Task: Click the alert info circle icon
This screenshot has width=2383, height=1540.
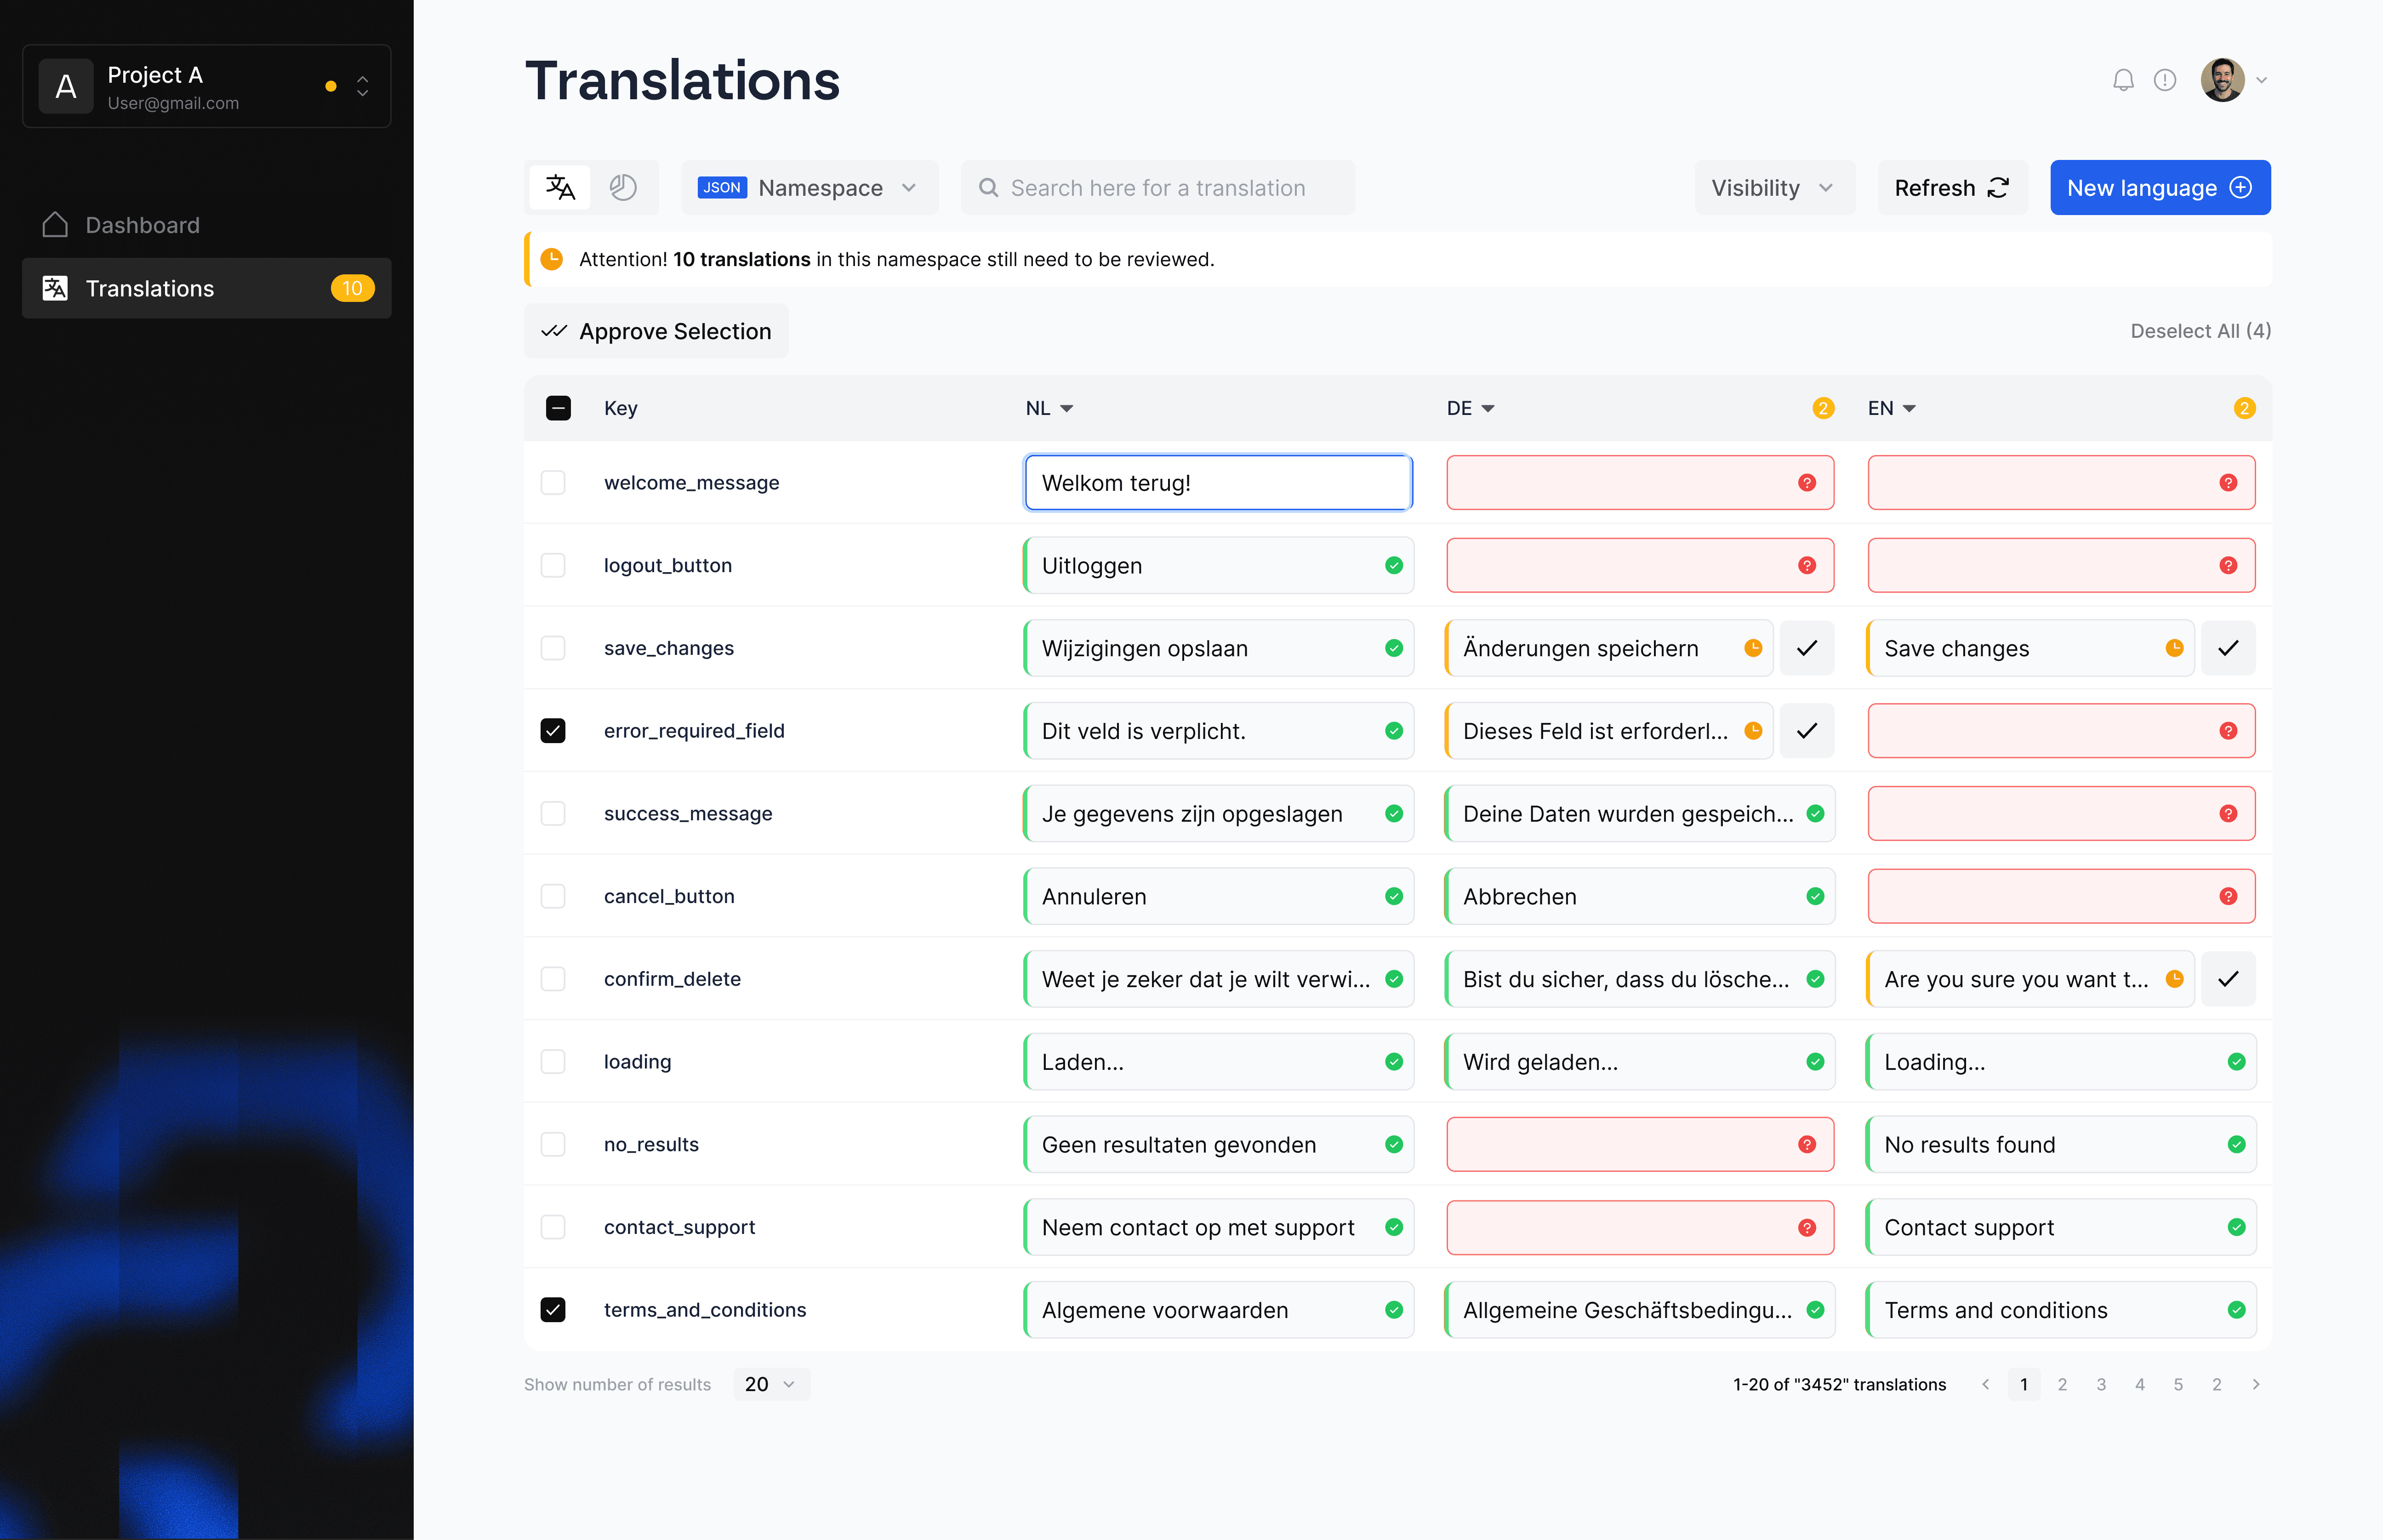Action: [x=2165, y=80]
